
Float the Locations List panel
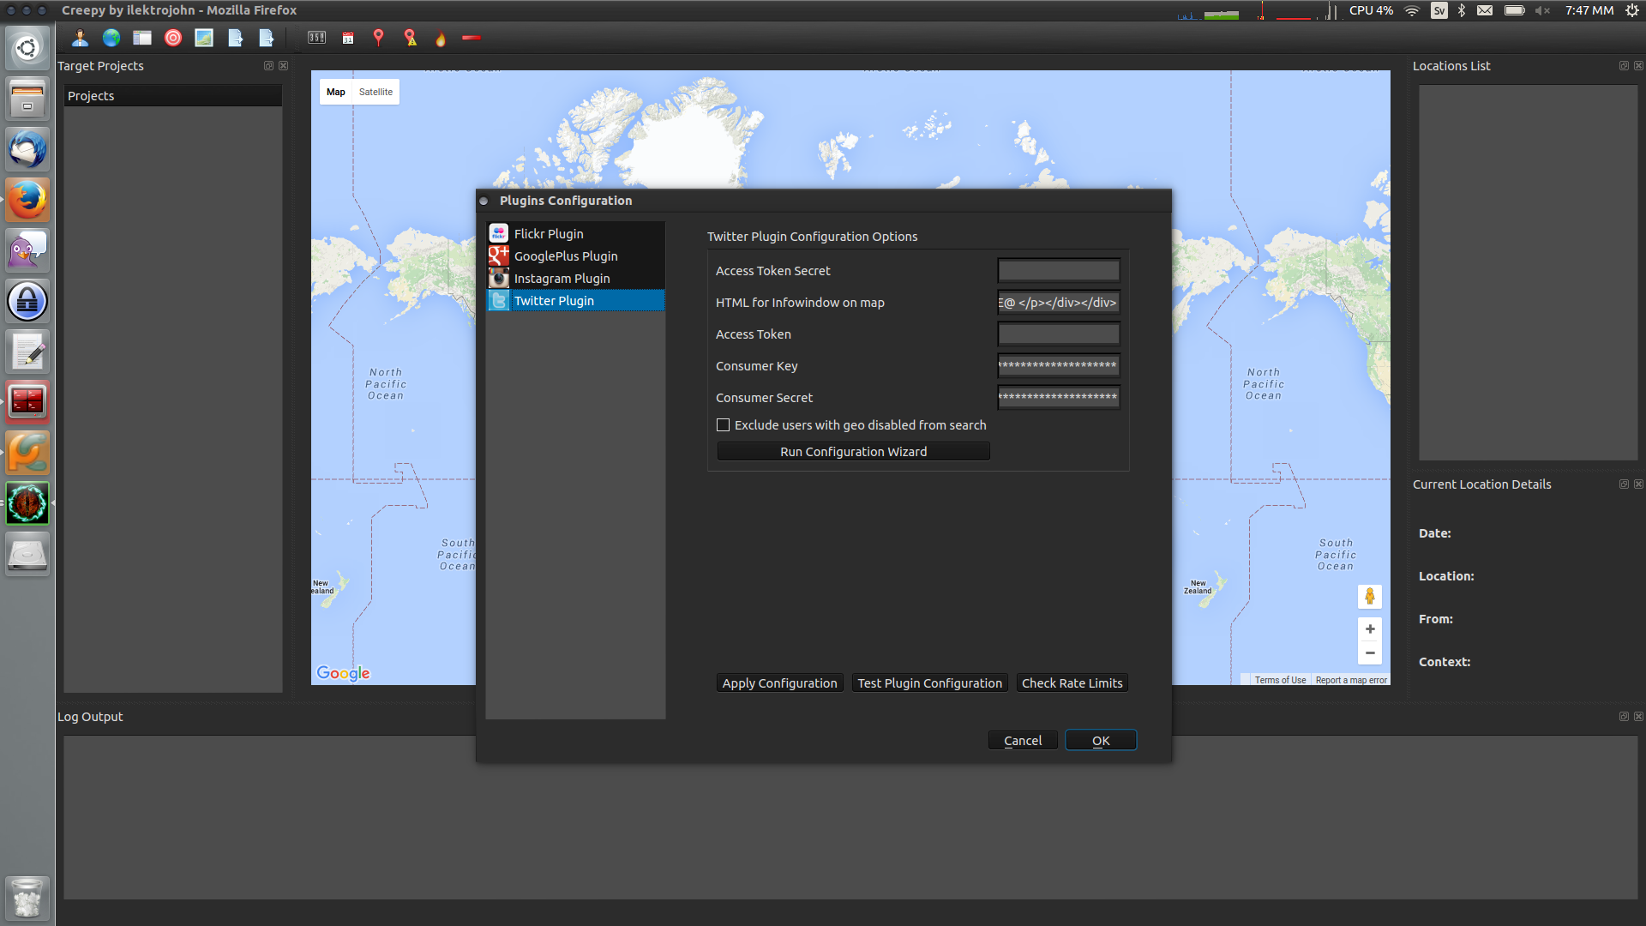[1624, 65]
